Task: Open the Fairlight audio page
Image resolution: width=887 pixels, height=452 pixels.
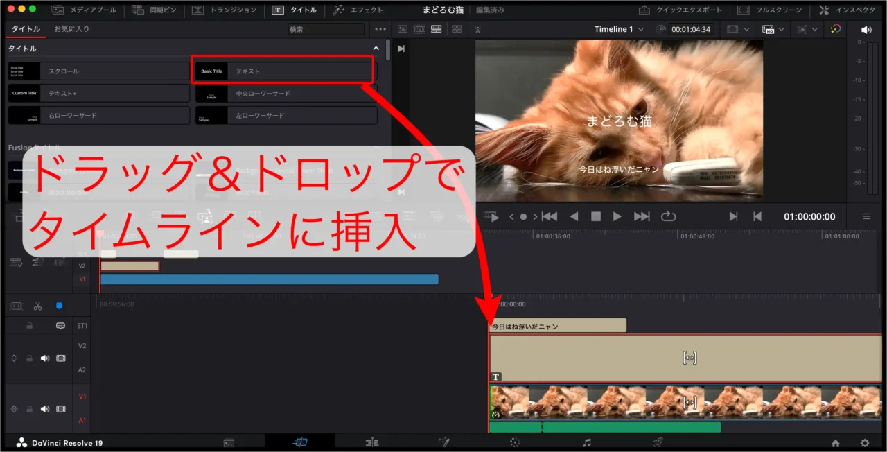Action: point(587,442)
